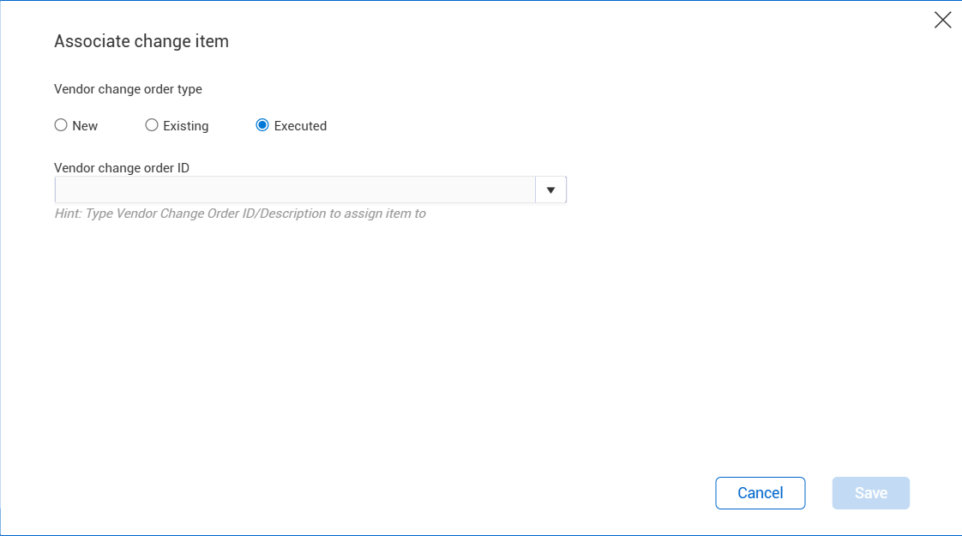Select the Executed radio button
The width and height of the screenshot is (962, 536).
pyautogui.click(x=262, y=125)
